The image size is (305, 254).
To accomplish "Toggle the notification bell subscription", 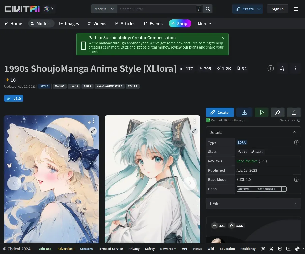I will [x=282, y=68].
